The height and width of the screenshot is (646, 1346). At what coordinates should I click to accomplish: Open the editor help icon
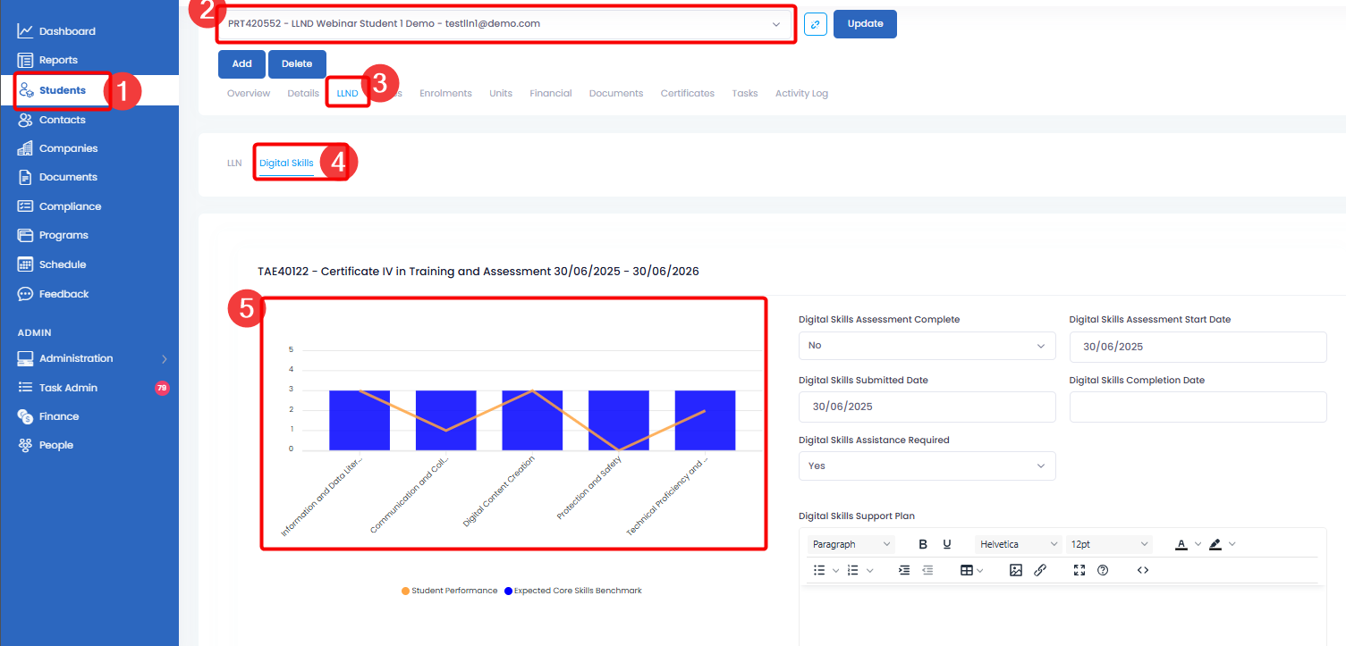(x=1103, y=570)
